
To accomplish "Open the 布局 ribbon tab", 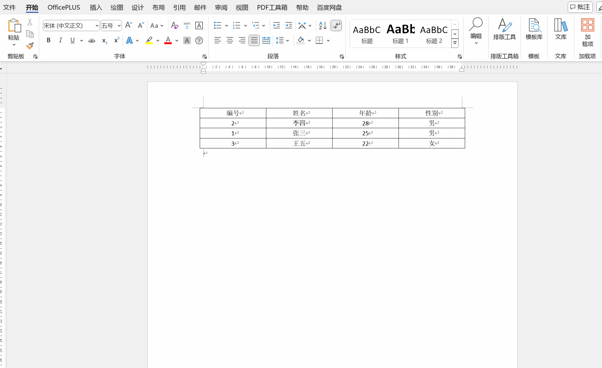I will click(x=158, y=7).
